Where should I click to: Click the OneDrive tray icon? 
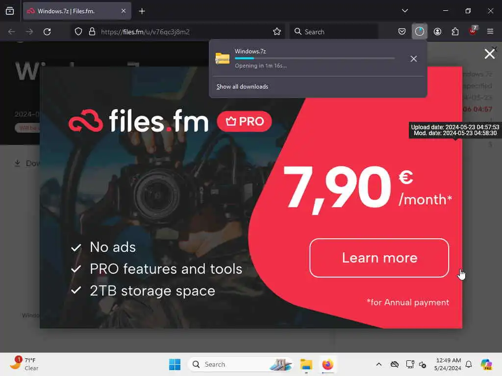[395, 364]
